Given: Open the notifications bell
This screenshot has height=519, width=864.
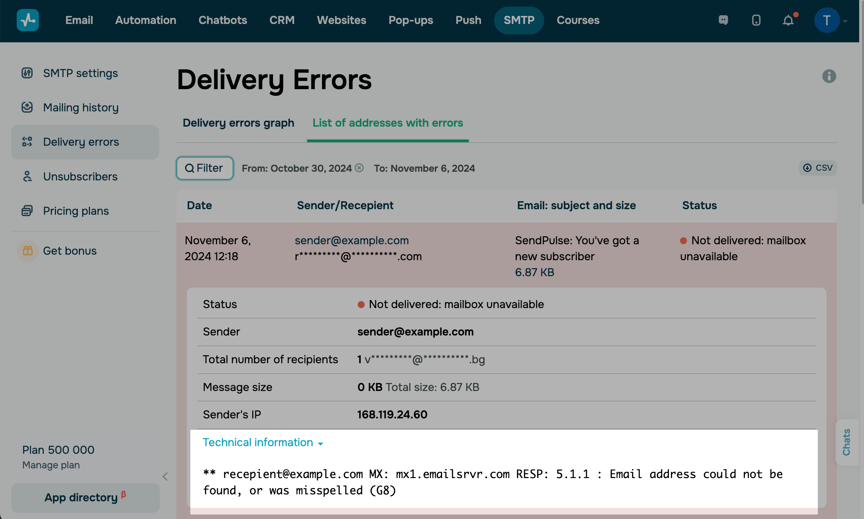Looking at the screenshot, I should [x=788, y=20].
